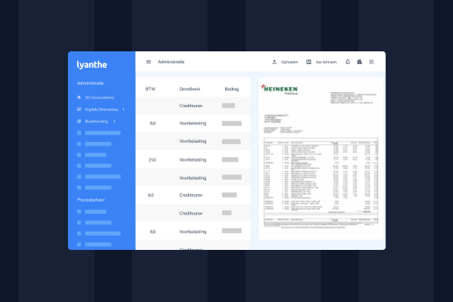Open the Joe Johnson user menu
453x302 pixels.
click(328, 62)
